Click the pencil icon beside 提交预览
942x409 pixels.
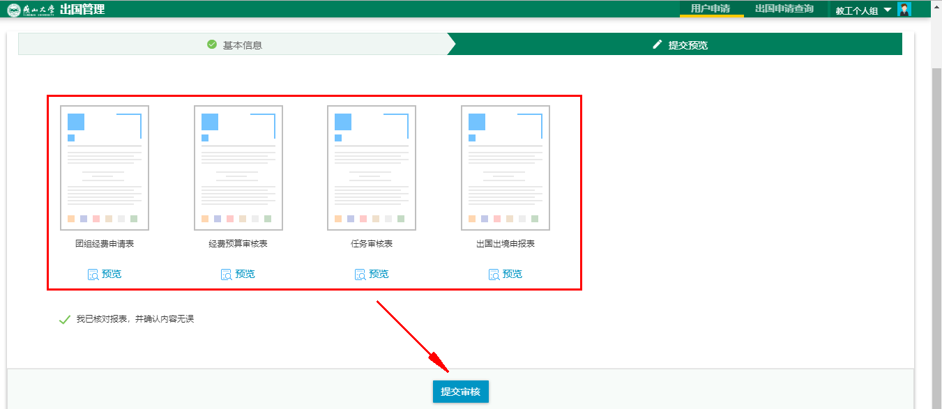coord(657,45)
